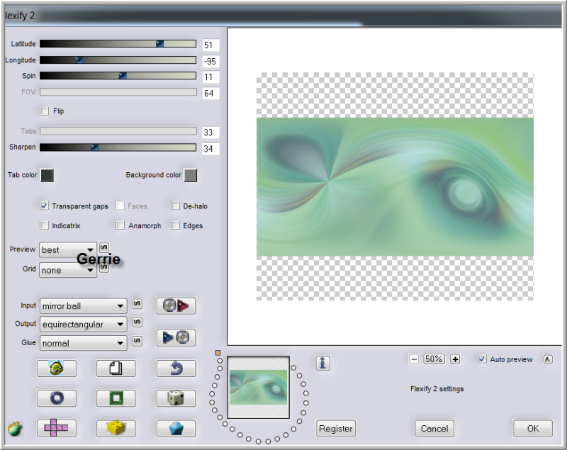Screen dimensions: 567x450
Task: Click the green square frame button
Action: tap(116, 398)
